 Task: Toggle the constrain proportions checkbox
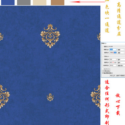(103, 71)
